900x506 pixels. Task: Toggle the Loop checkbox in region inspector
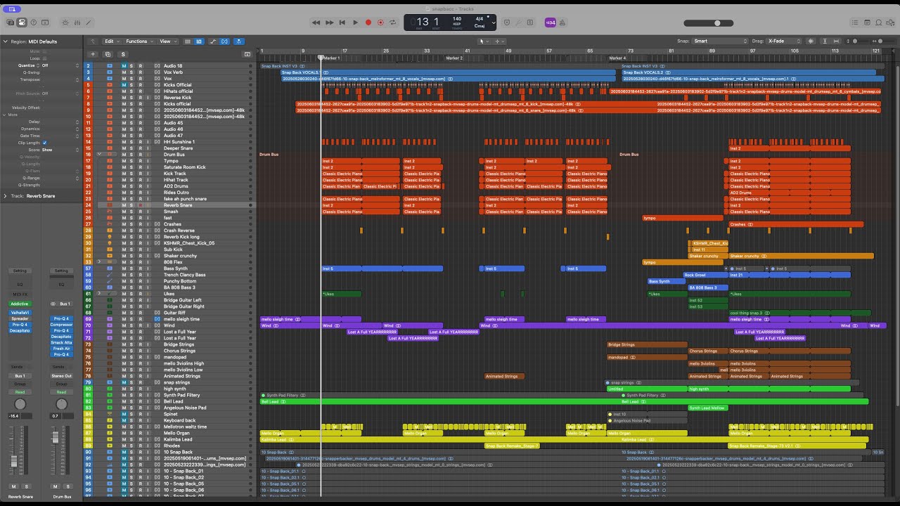44,58
